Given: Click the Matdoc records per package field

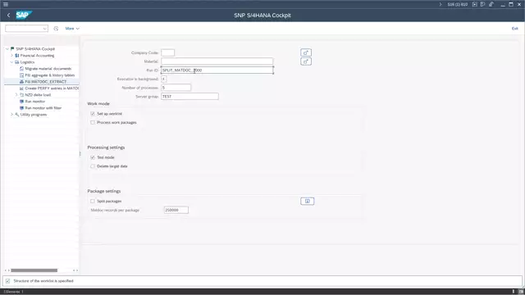Looking at the screenshot, I should point(176,210).
